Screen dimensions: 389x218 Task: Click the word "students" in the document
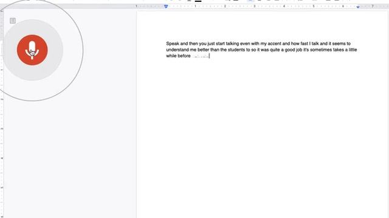click(236, 50)
